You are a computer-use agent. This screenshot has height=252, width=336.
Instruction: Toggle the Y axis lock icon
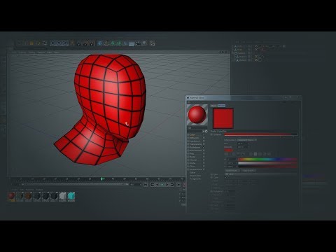pyautogui.click(x=59, y=43)
